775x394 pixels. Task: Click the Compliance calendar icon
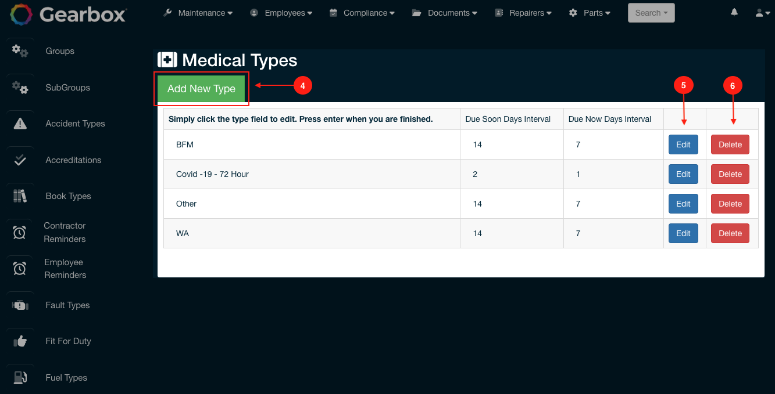click(333, 12)
